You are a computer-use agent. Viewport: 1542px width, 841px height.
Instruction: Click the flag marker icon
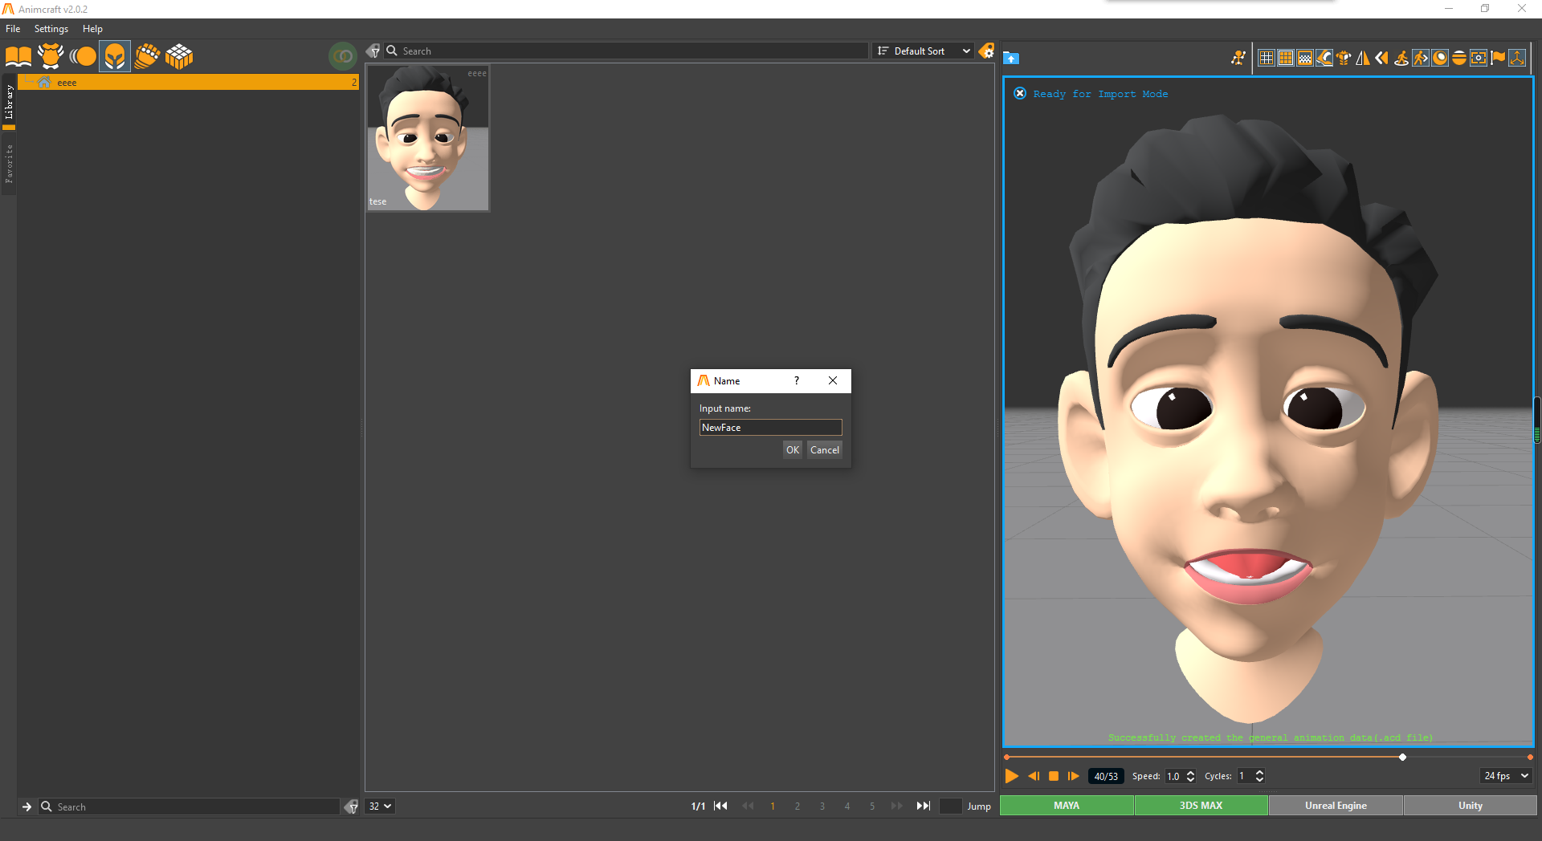(1498, 58)
